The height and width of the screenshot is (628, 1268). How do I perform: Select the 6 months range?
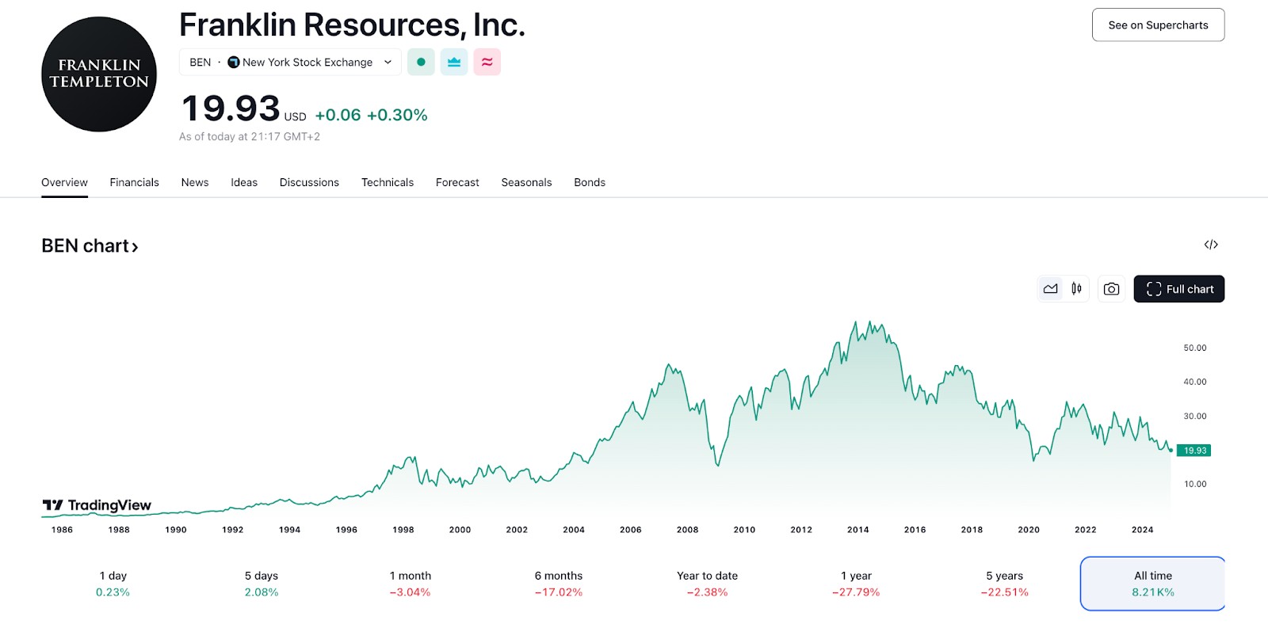point(559,584)
